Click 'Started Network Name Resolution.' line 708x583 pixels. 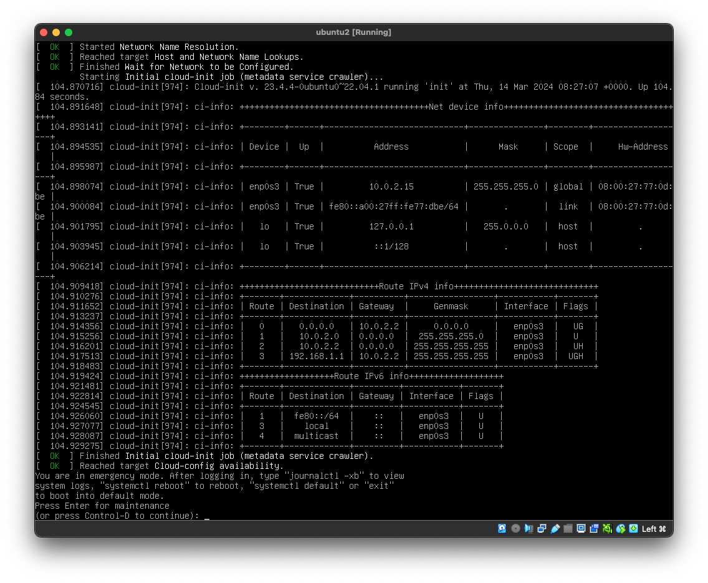159,47
